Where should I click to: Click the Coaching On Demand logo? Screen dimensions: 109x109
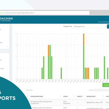coord(6,19)
